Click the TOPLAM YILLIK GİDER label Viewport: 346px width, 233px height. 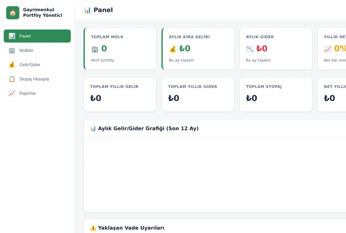click(x=193, y=86)
